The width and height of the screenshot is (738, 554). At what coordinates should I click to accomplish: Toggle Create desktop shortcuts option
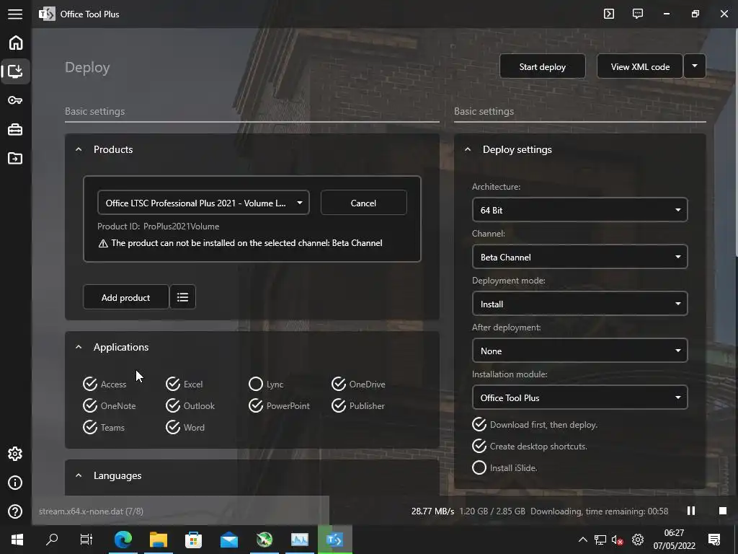click(x=530, y=446)
